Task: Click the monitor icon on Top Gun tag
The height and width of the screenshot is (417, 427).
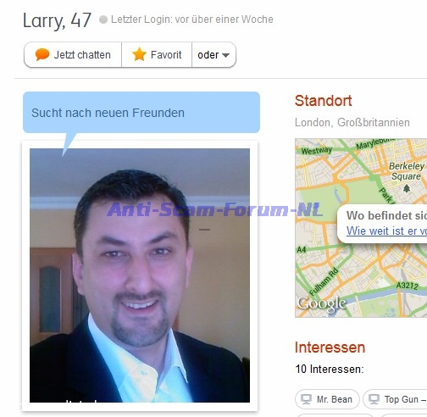Action: [374, 399]
